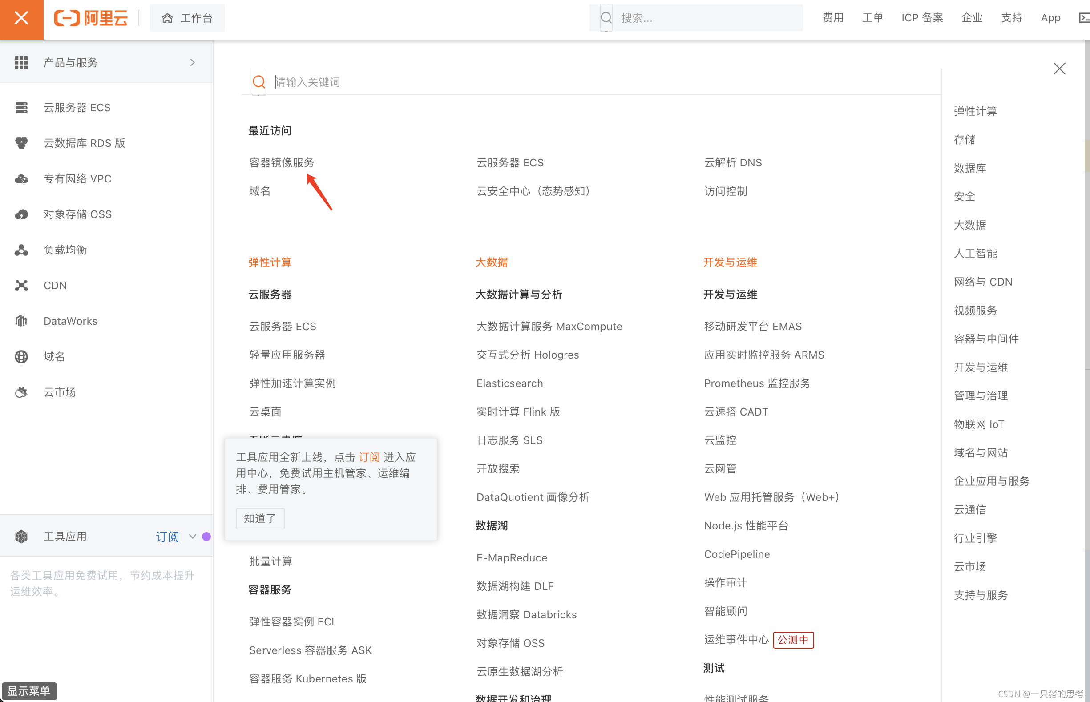Image resolution: width=1090 pixels, height=702 pixels.
Task: Click the 知道了 button in tooltip
Action: (x=260, y=518)
